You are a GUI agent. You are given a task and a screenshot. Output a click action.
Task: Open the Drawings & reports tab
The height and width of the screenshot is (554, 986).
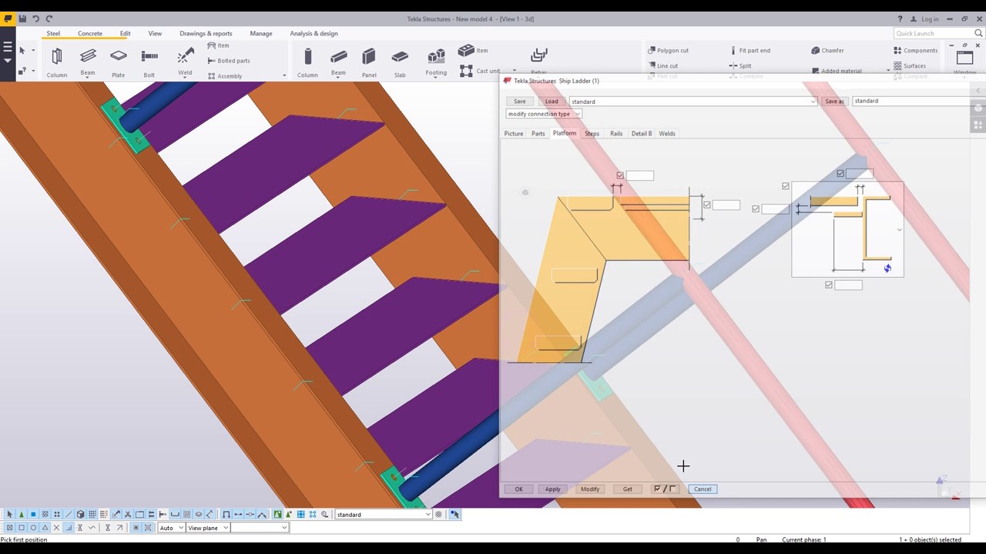[206, 33]
